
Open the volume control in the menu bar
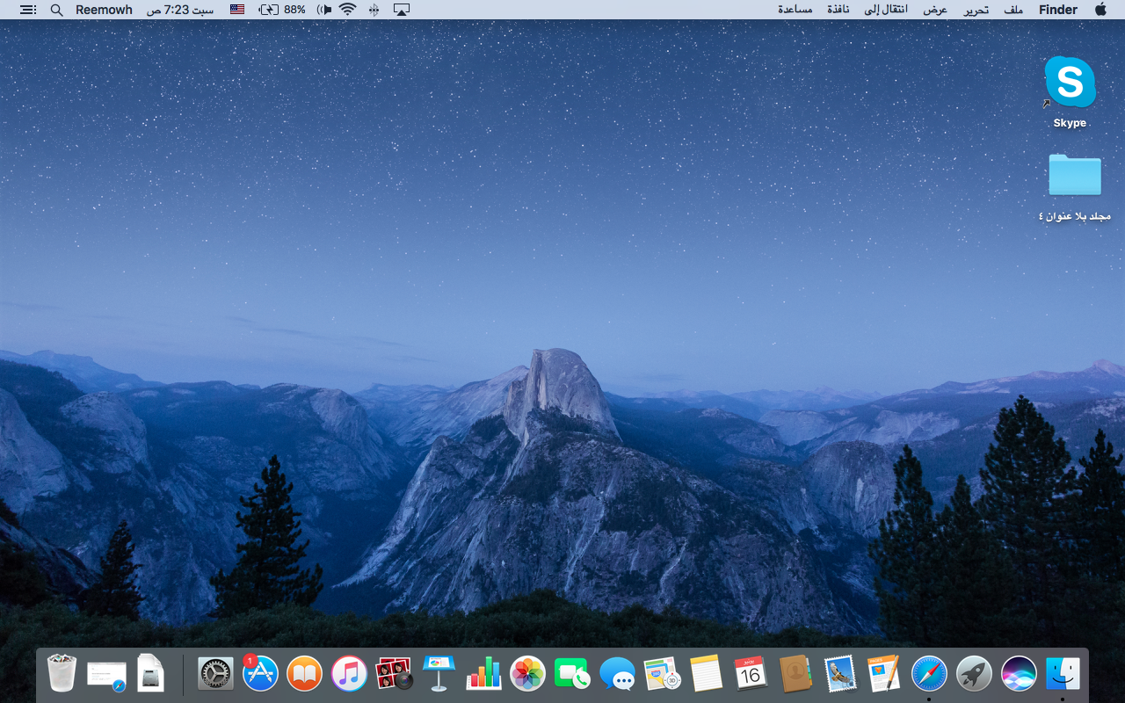(324, 10)
